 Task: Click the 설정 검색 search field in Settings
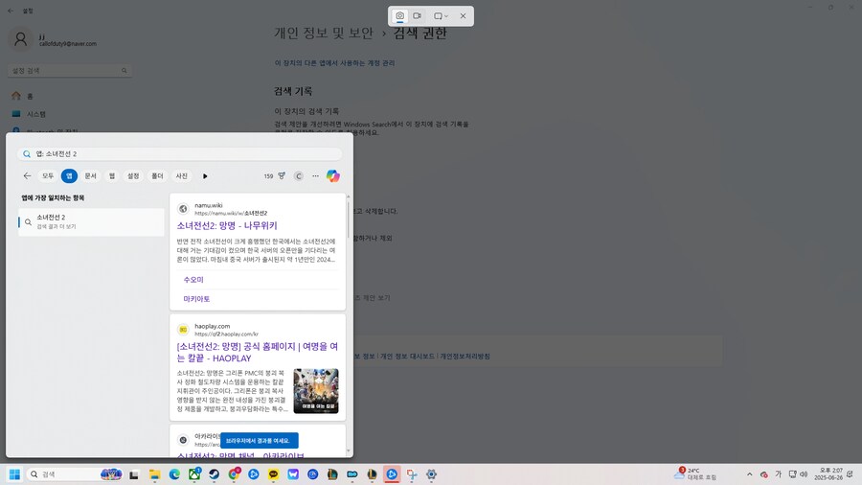pos(70,70)
